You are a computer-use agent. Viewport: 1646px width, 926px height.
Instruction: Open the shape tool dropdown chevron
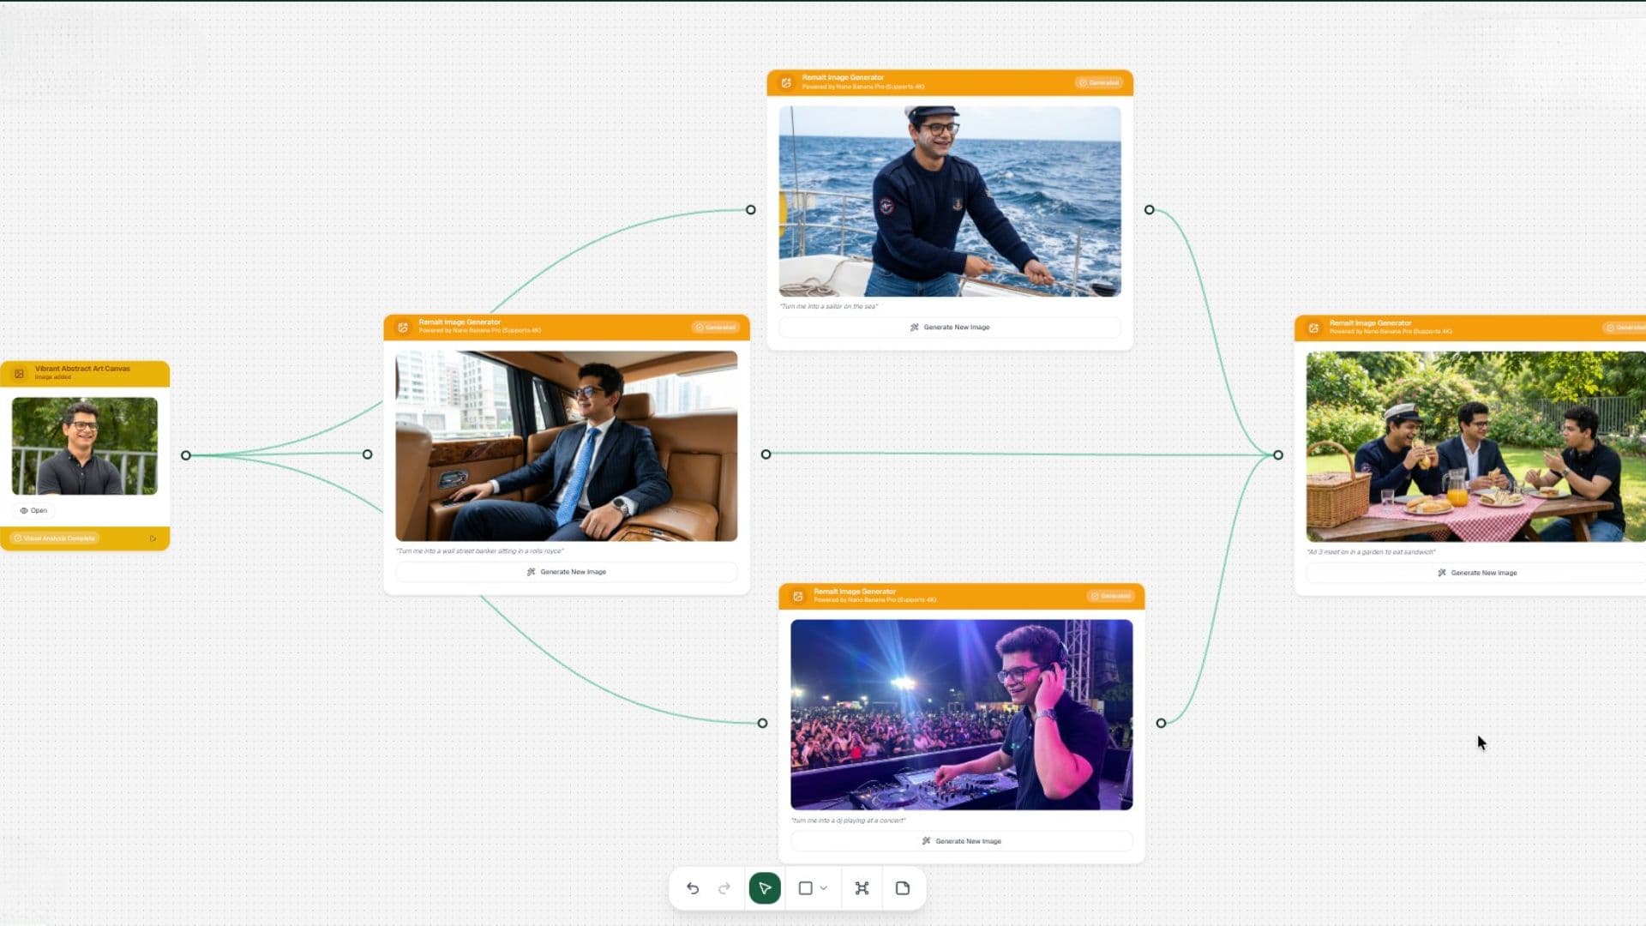(824, 887)
